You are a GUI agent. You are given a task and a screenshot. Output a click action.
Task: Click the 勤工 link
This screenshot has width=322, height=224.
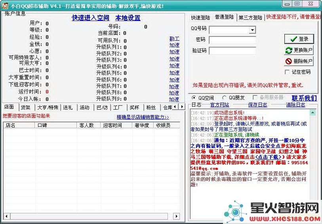tap(174, 39)
